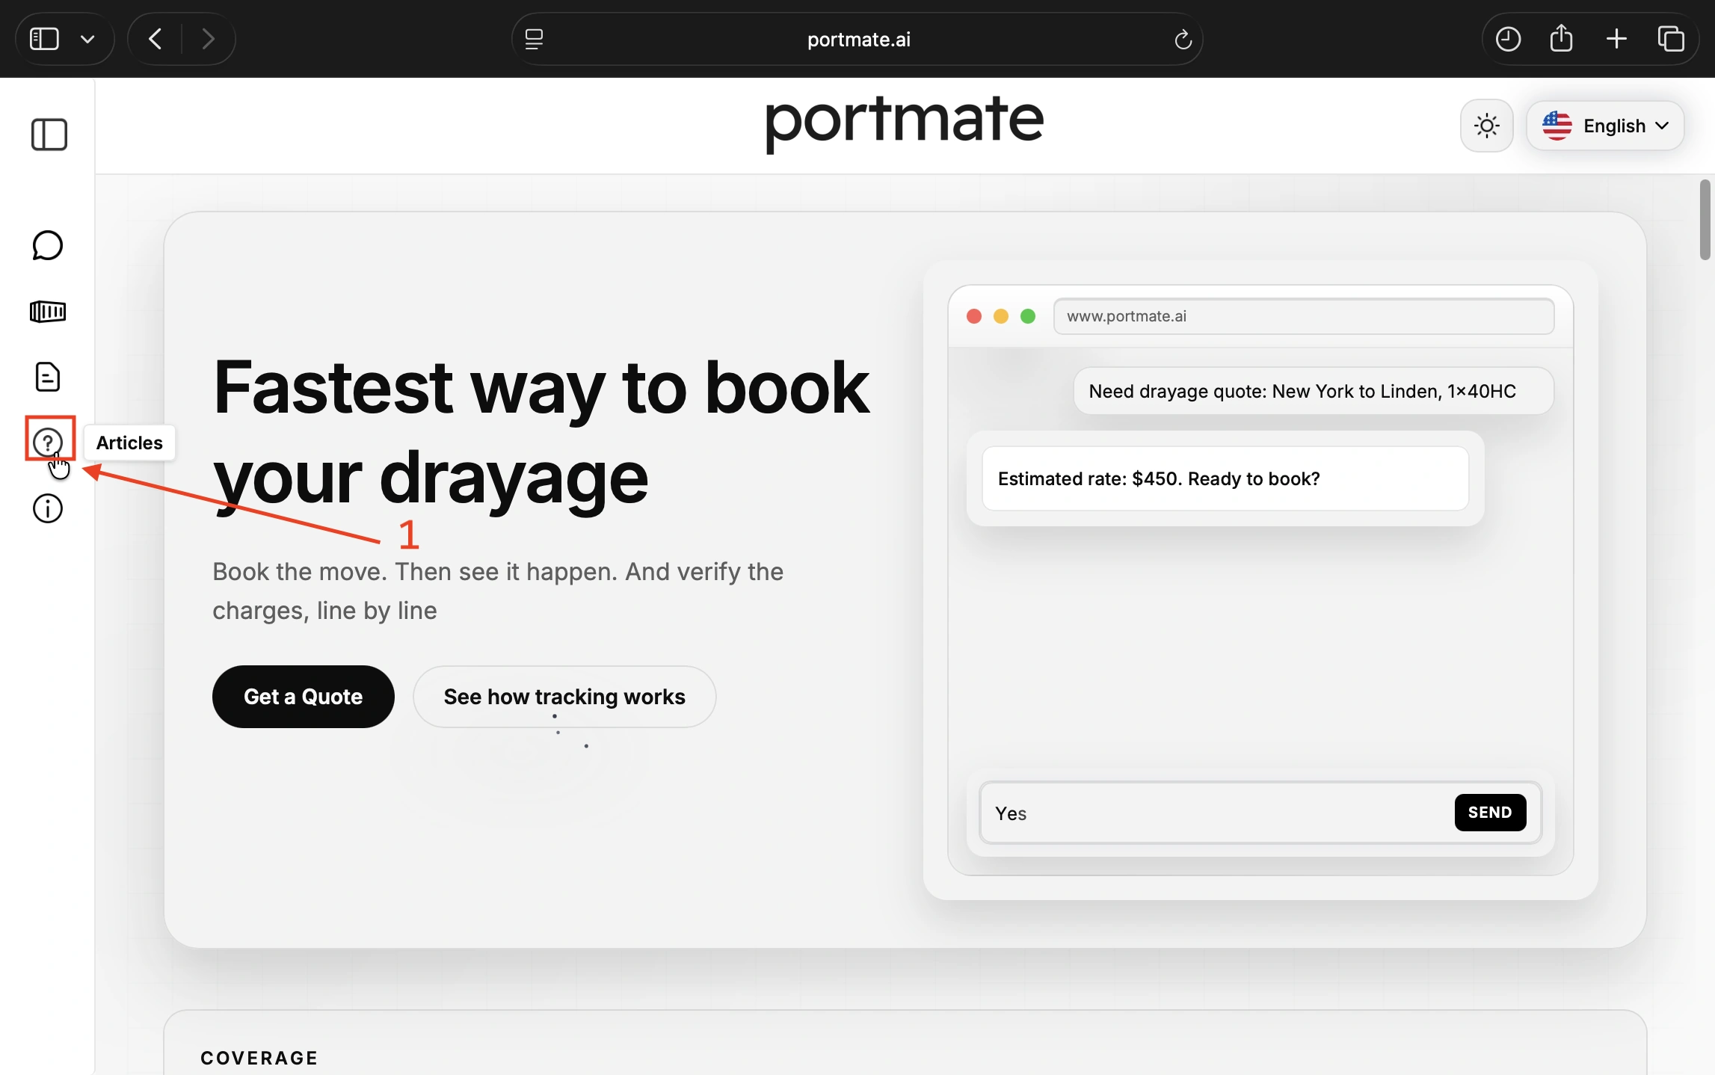Screen dimensions: 1715x1075
Task: Click the info circle icon in sidebar
Action: click(x=48, y=509)
